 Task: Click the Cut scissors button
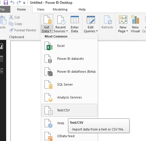coord(14,17)
